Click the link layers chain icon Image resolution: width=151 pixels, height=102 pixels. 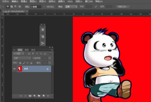click(x=21, y=96)
